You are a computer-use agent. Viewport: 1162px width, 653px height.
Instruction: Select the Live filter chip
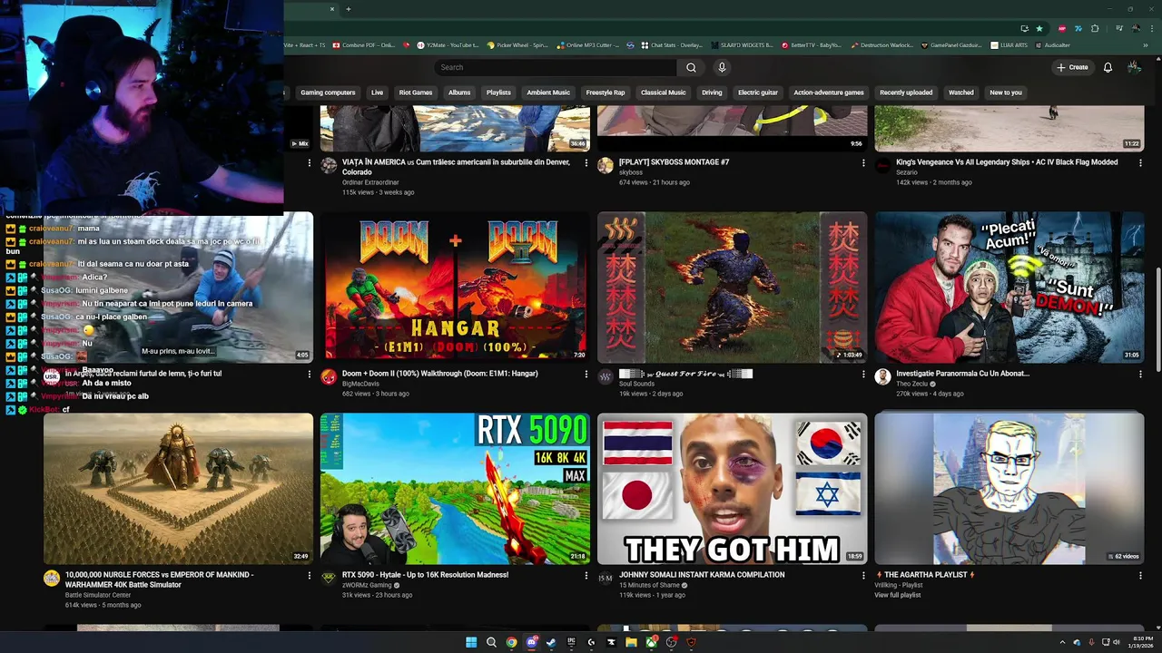click(377, 93)
